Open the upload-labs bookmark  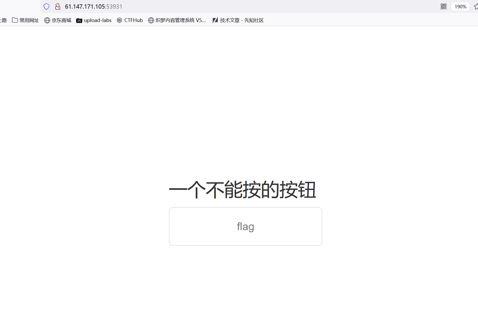pos(94,20)
